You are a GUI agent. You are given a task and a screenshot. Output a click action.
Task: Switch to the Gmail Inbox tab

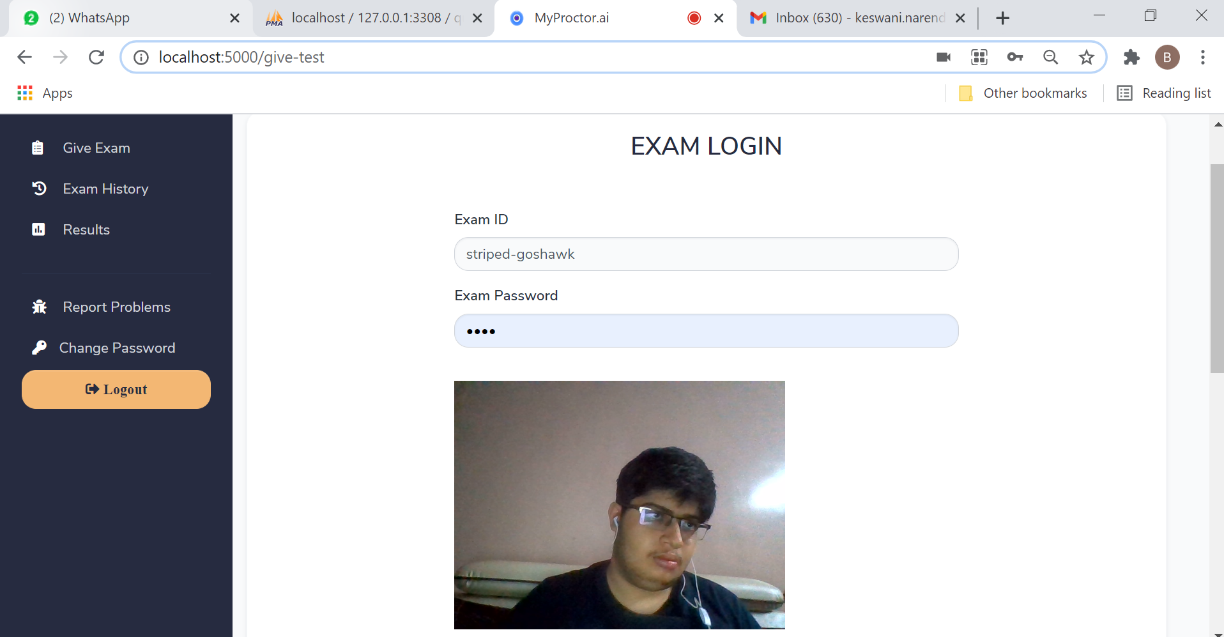coord(850,18)
